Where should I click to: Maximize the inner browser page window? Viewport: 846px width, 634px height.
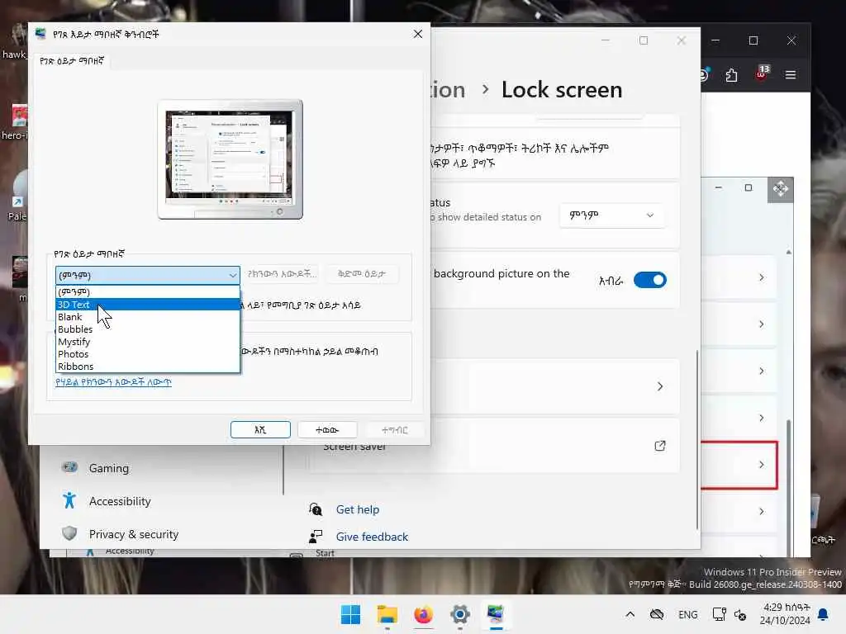[748, 187]
